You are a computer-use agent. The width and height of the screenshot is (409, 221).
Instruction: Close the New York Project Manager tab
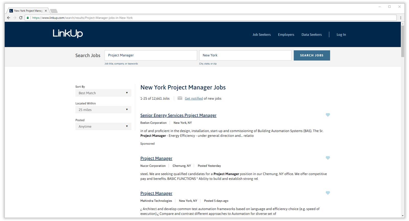(46, 11)
